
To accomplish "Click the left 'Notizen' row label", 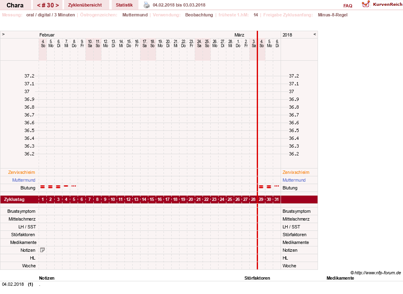I will click(28, 250).
